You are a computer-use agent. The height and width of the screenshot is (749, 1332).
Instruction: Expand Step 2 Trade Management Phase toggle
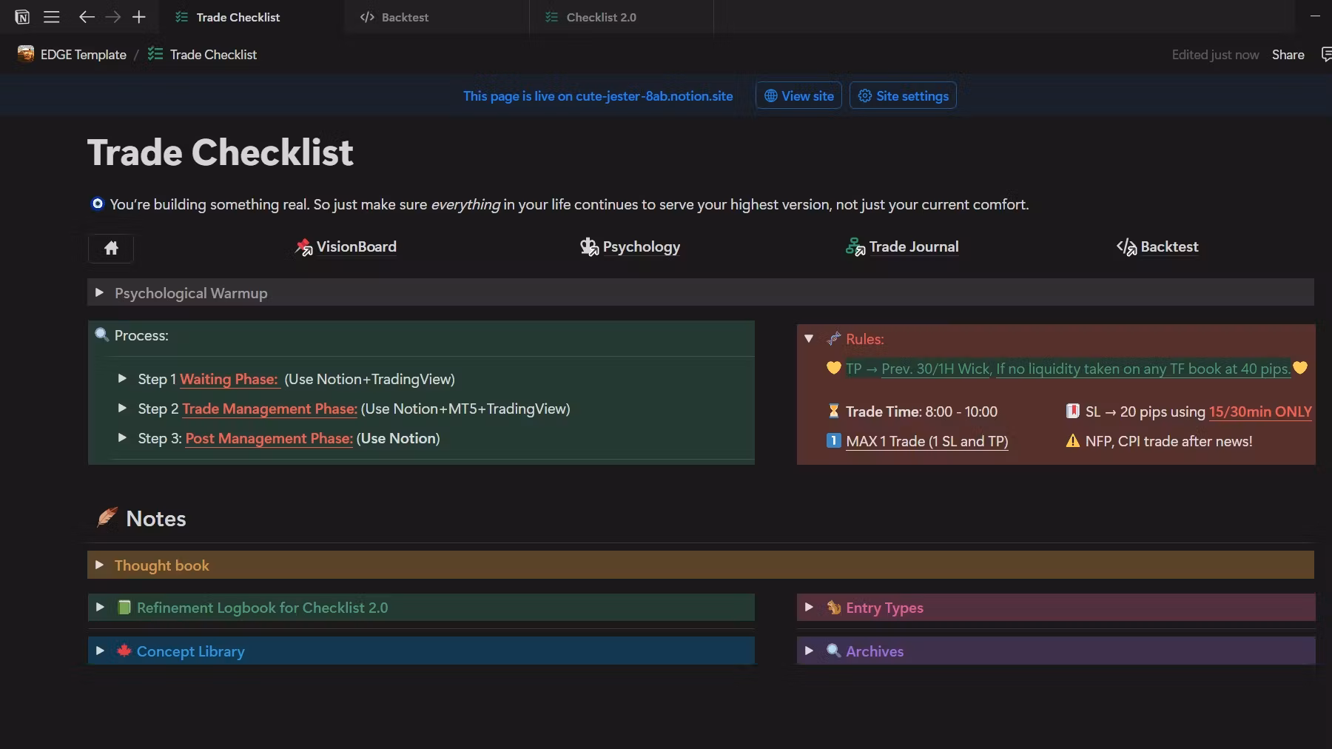pos(122,409)
